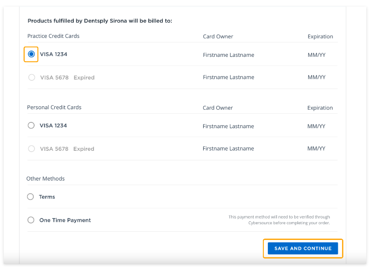Screen dimensions: 370x272
Task: Click the Expired tag beside Practice VISA 5678
Action: coord(84,77)
